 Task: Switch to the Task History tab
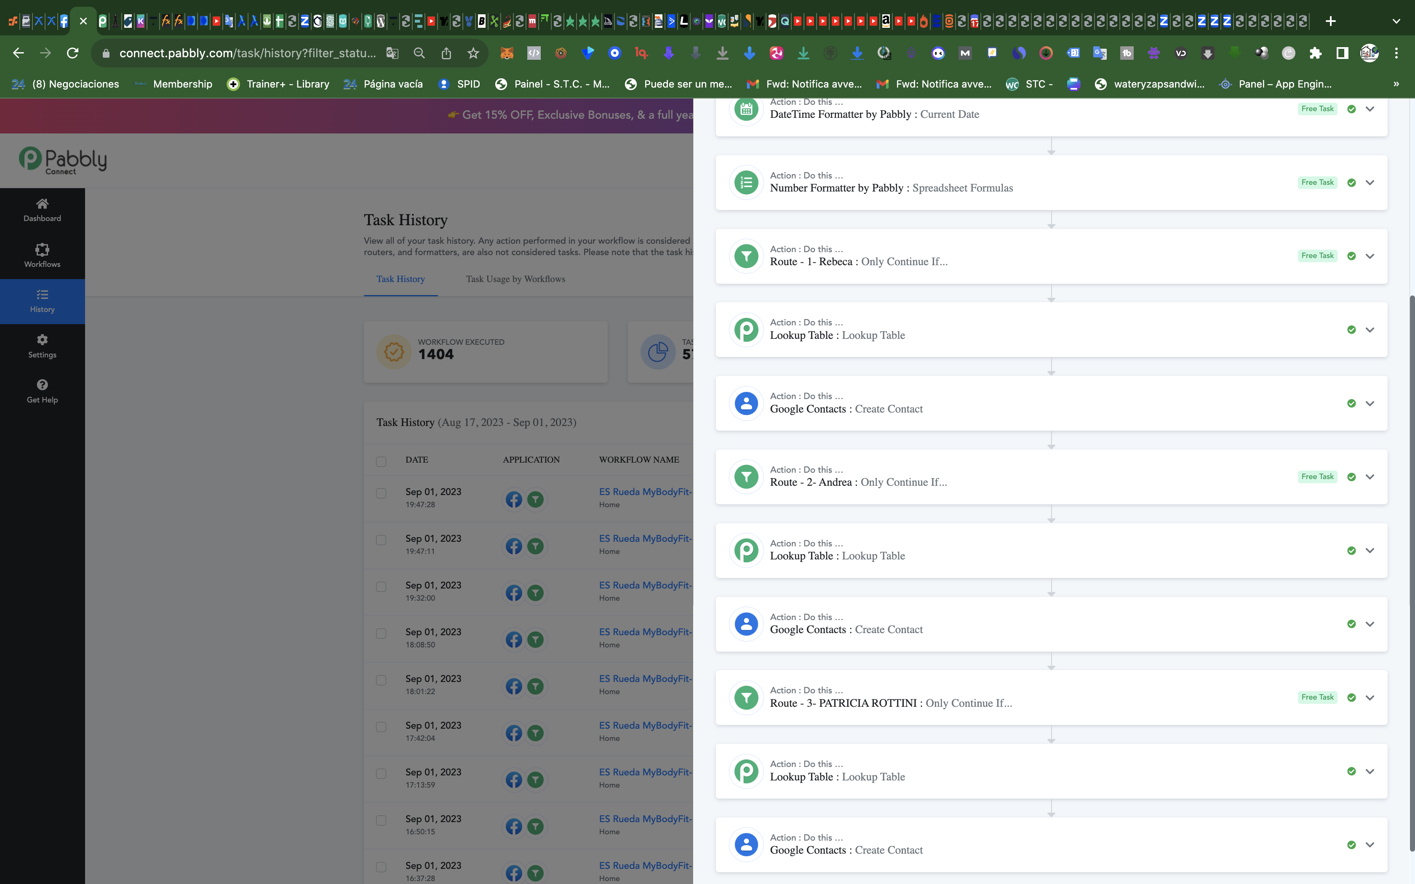(x=400, y=279)
